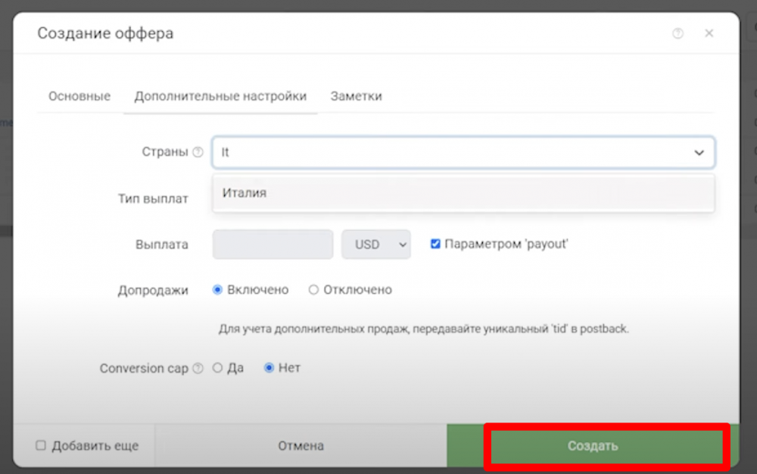Open the help icon in dialog header
The image size is (757, 474).
(678, 33)
